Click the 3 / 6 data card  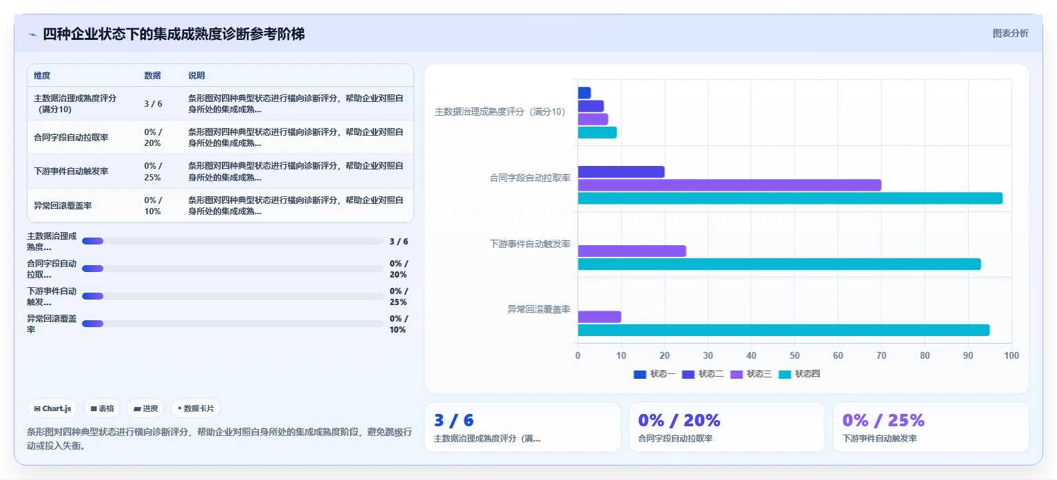tap(522, 427)
